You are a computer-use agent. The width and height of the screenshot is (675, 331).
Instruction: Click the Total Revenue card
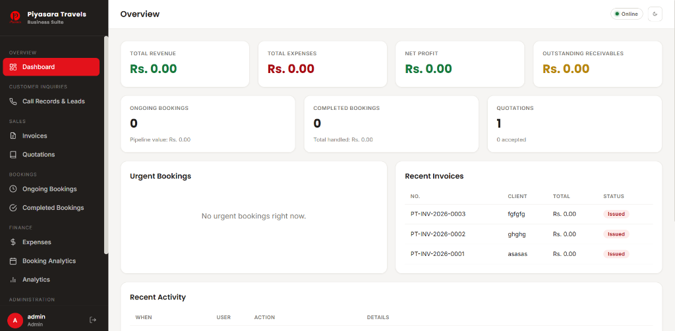point(185,64)
